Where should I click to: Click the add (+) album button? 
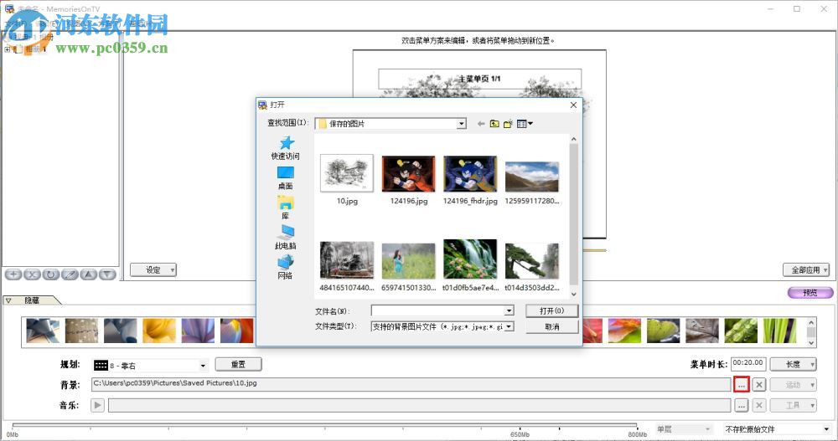tap(13, 274)
